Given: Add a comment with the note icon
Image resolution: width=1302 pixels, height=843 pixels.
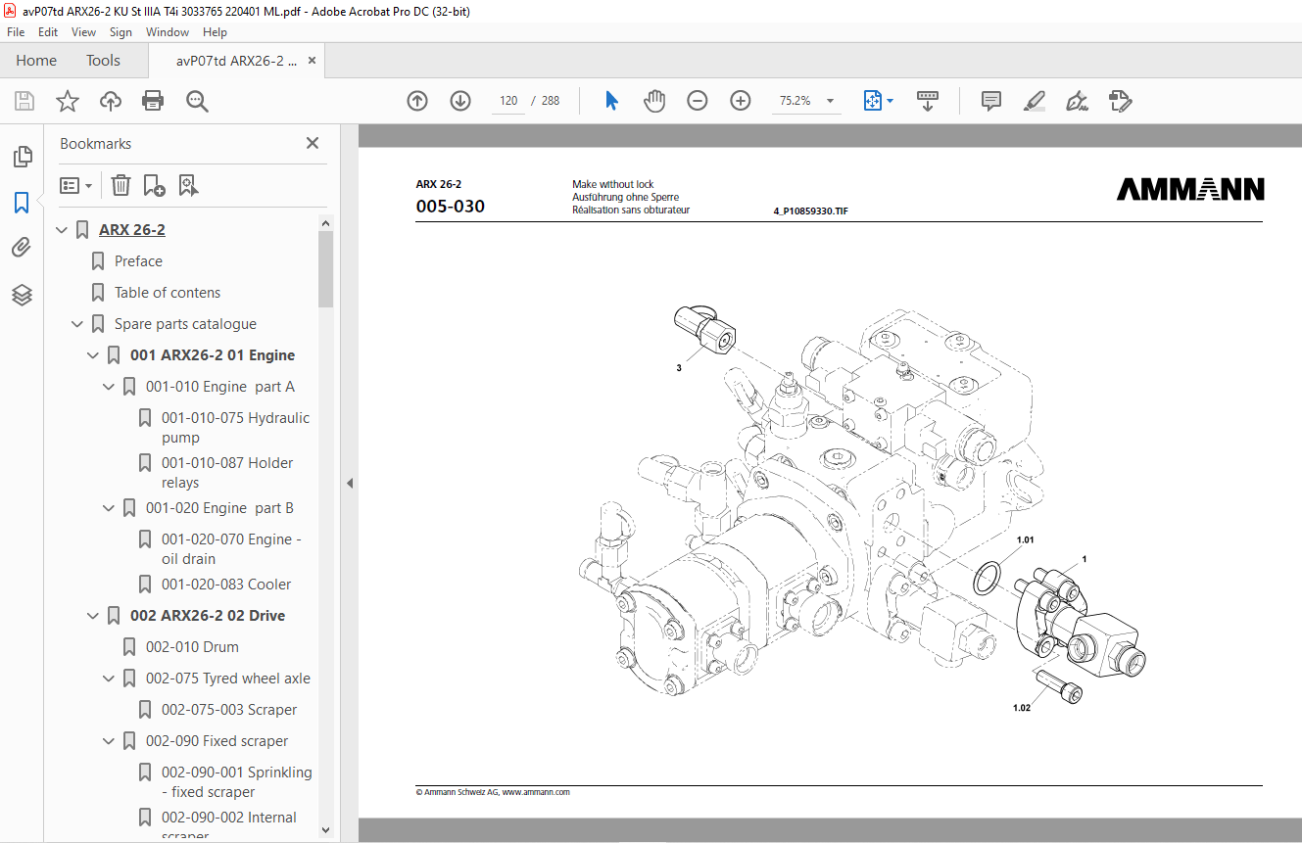Looking at the screenshot, I should point(991,101).
